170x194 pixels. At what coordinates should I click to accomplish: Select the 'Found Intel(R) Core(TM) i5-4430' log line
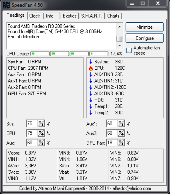click(55, 31)
